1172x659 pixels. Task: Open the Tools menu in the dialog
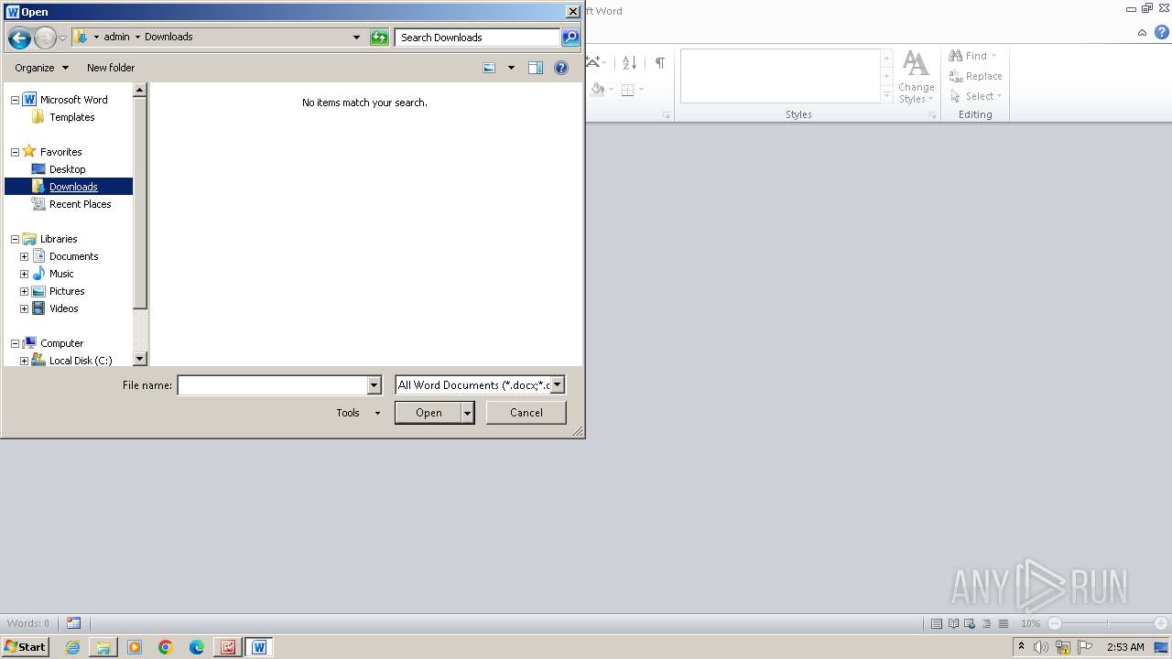coord(358,413)
